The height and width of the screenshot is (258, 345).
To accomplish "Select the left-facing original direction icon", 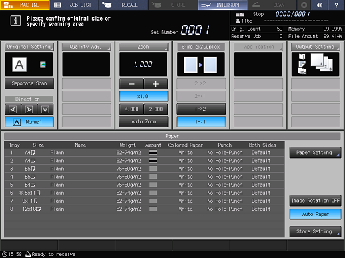I will click(13, 109).
